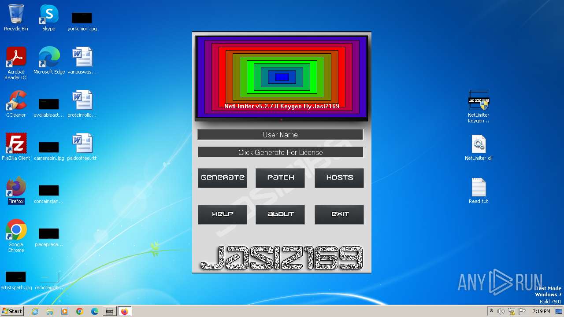Select the yorkunion.jpg desktop file
564x317 pixels.
[82, 21]
